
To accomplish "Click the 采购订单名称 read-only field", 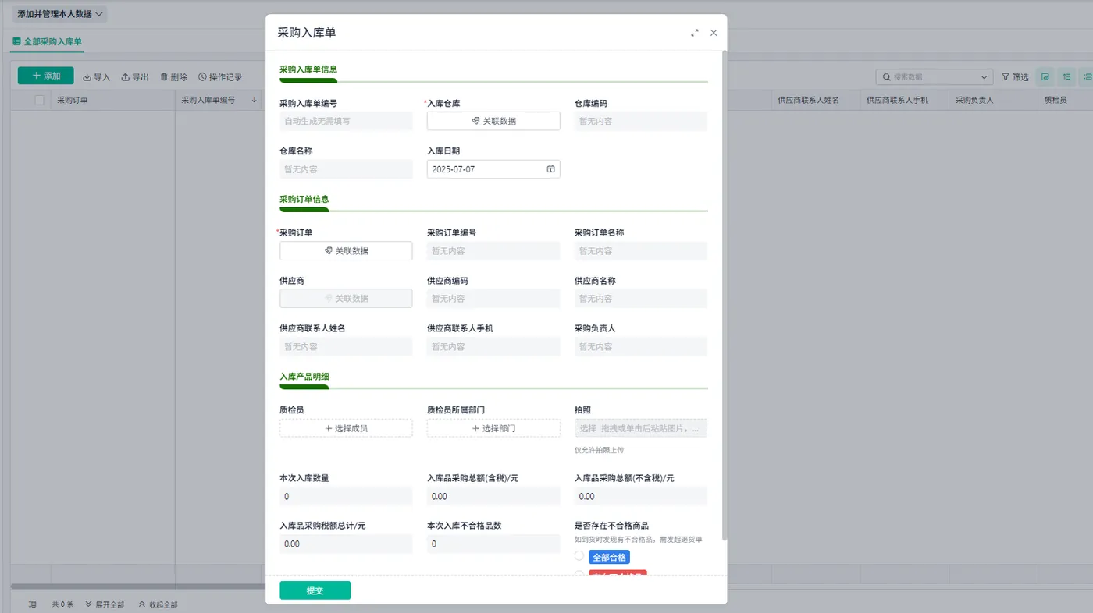I will [x=641, y=251].
